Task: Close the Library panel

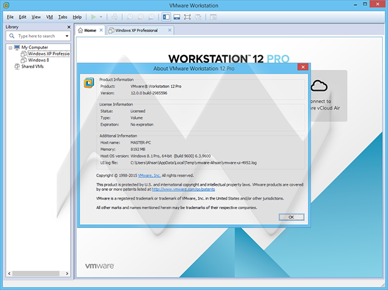Action: click(69, 27)
